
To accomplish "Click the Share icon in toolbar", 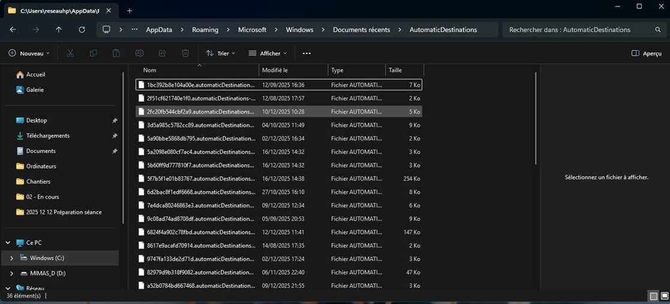I will [162, 53].
